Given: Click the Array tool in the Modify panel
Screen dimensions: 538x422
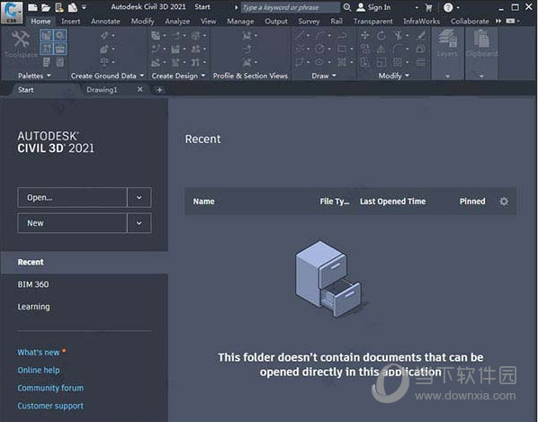Looking at the screenshot, I should (397, 62).
